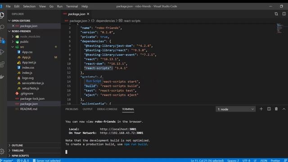Maximize the panel with the up chevron
Screen dimensions: 288x162
(x=284, y=109)
